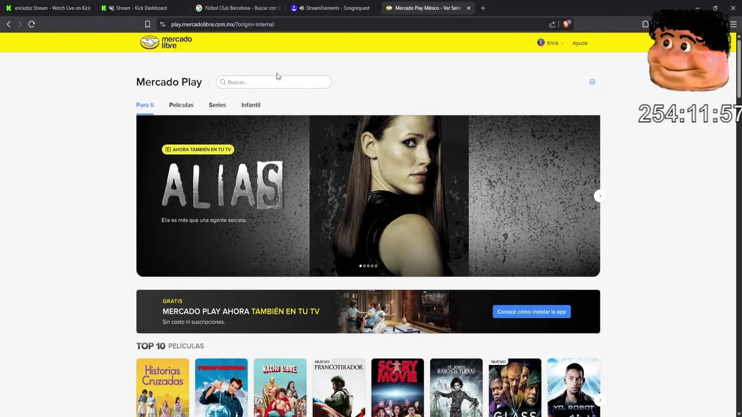Select the fifth carousel dot
Viewport: 742px width, 417px height.
click(x=376, y=266)
